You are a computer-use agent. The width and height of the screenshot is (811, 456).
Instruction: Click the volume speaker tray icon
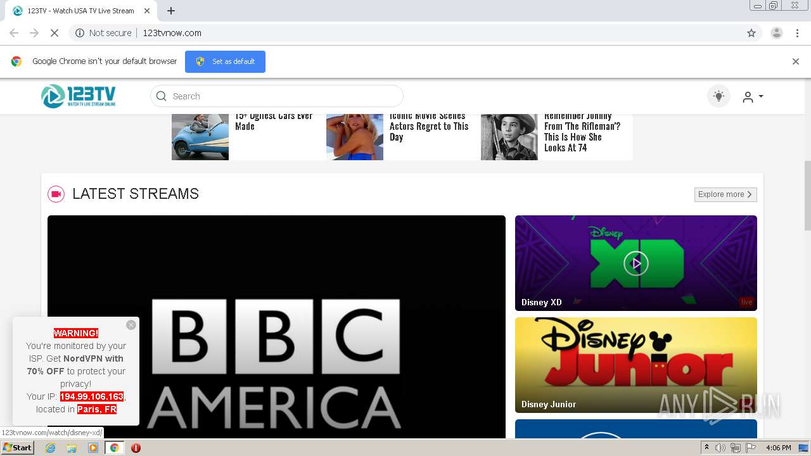[x=720, y=448]
